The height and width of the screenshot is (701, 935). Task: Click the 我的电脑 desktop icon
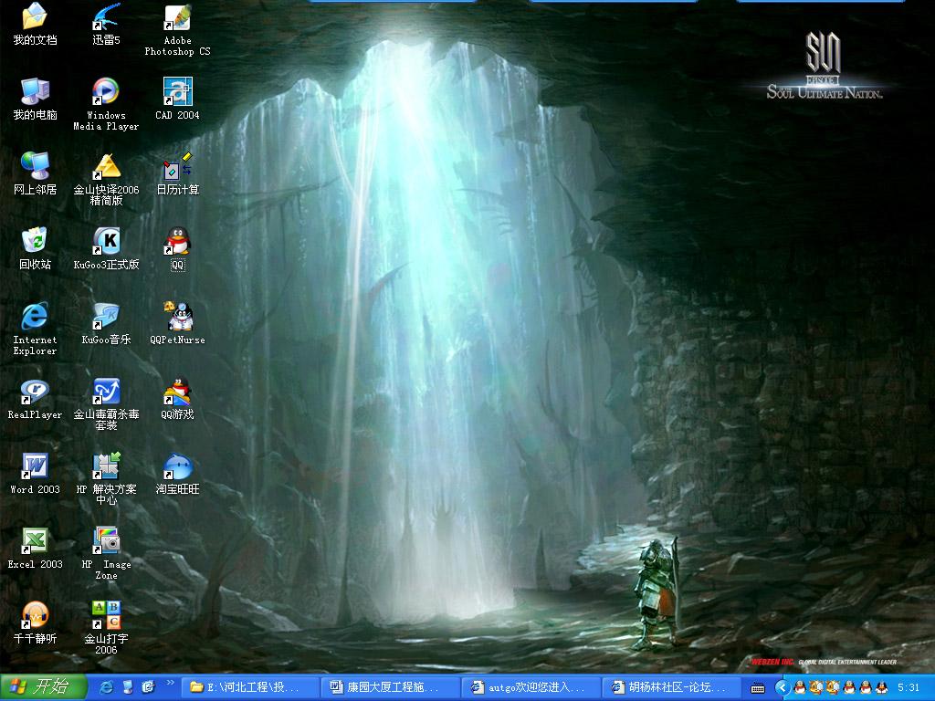pos(35,99)
